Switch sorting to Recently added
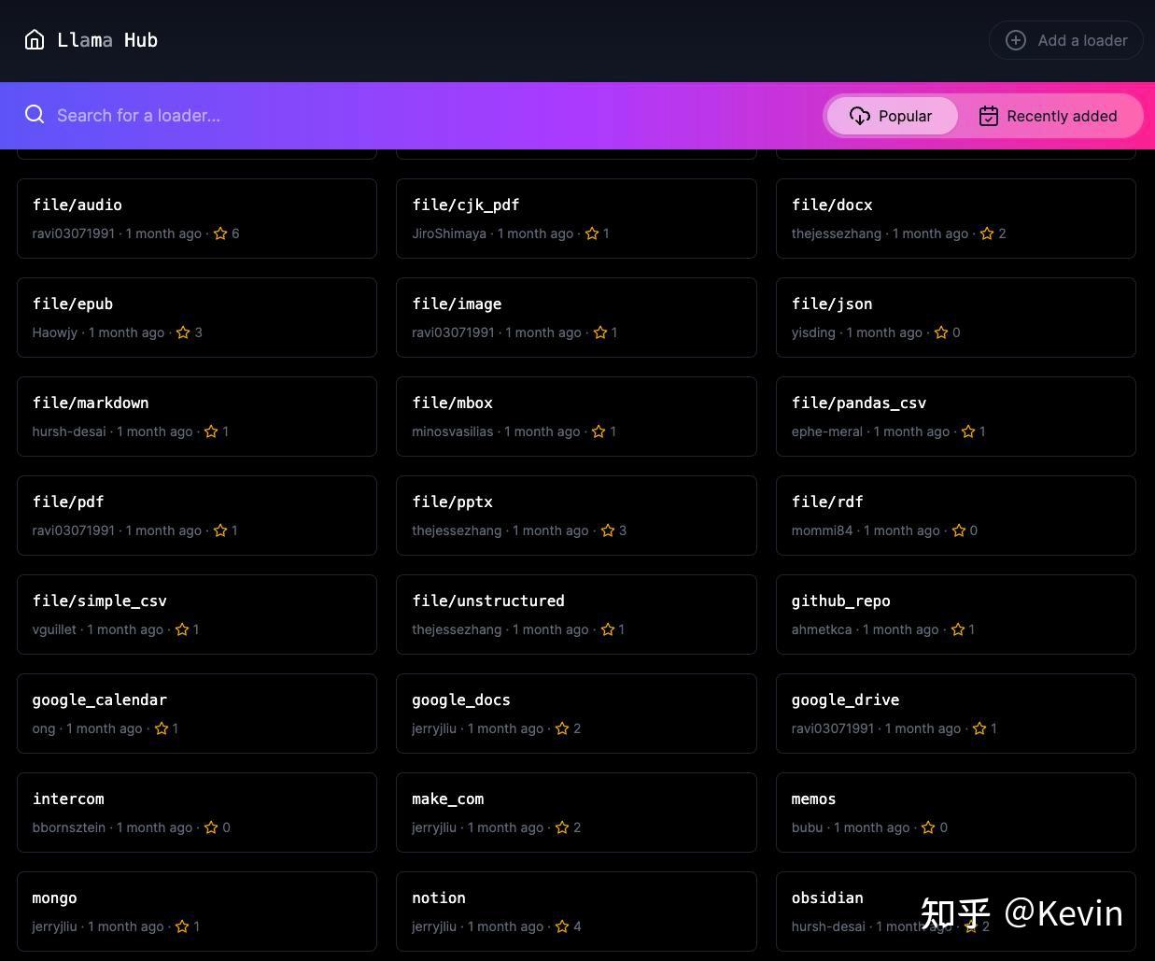 [x=1049, y=116]
